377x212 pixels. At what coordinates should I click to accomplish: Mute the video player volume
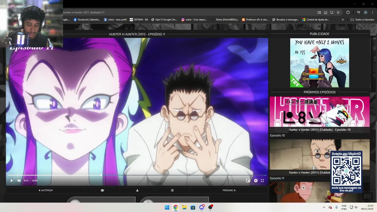tap(19, 180)
